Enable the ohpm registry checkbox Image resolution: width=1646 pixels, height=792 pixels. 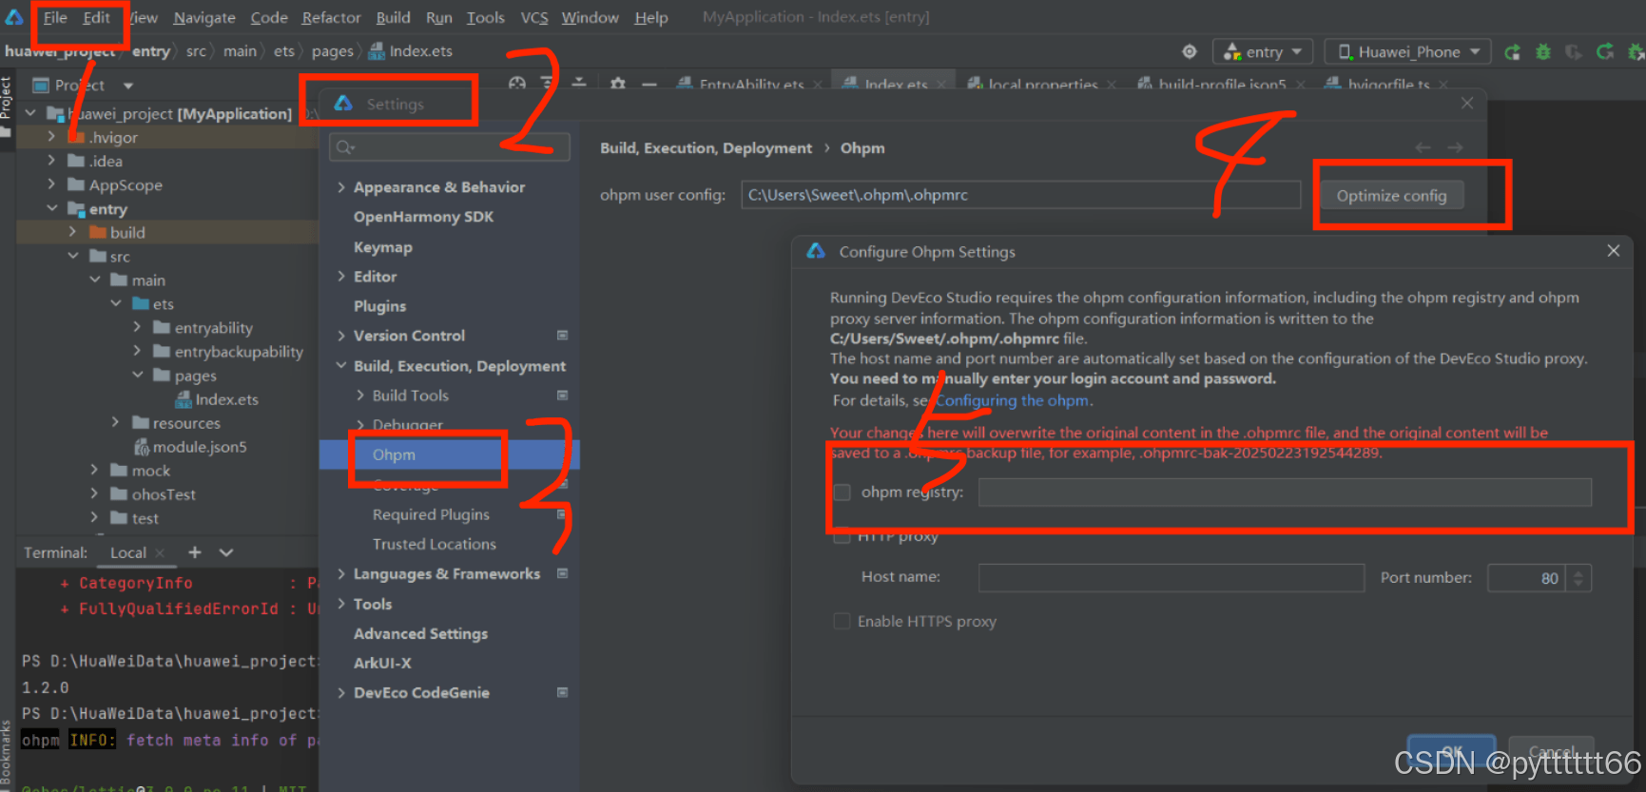click(x=842, y=493)
